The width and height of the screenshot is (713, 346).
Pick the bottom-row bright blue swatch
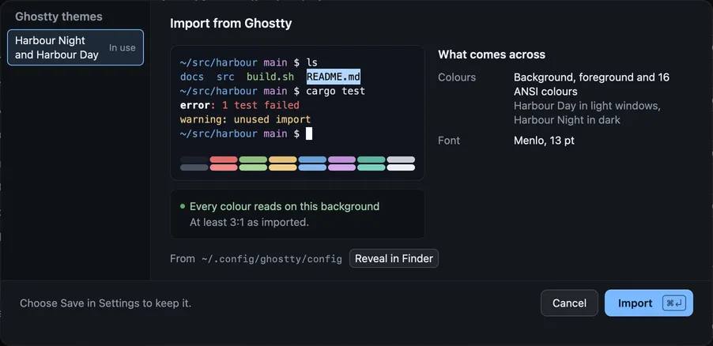point(312,167)
